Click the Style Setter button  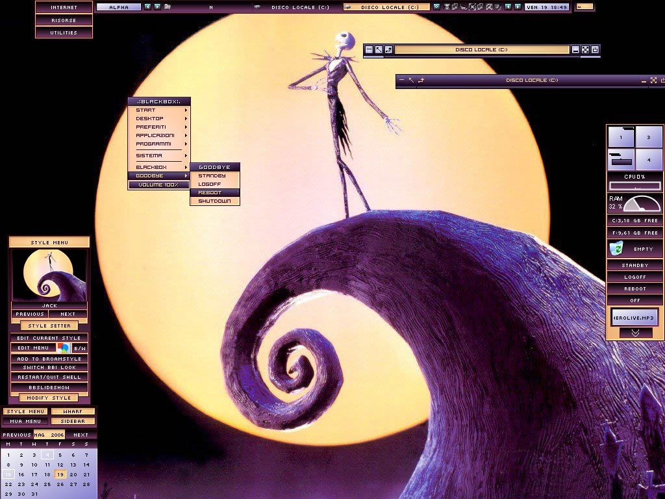[x=49, y=326]
